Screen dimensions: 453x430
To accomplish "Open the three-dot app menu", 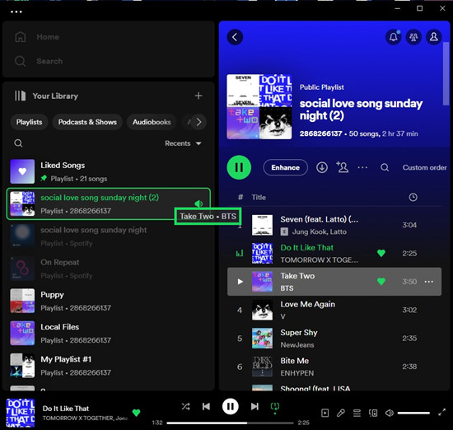I will [x=16, y=12].
